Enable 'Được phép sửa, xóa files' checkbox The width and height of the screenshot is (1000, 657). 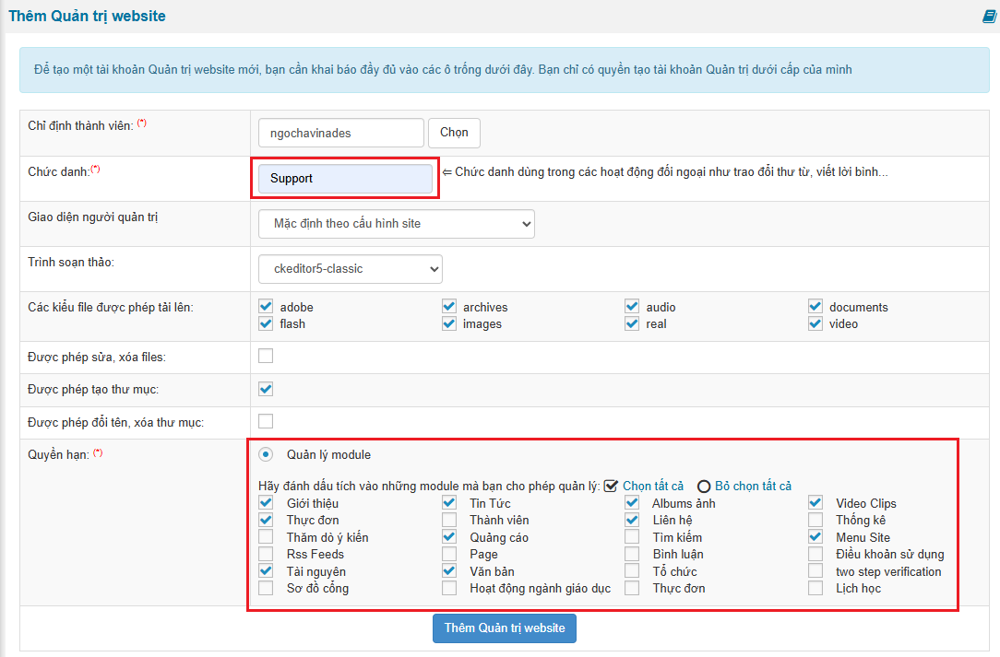click(266, 356)
